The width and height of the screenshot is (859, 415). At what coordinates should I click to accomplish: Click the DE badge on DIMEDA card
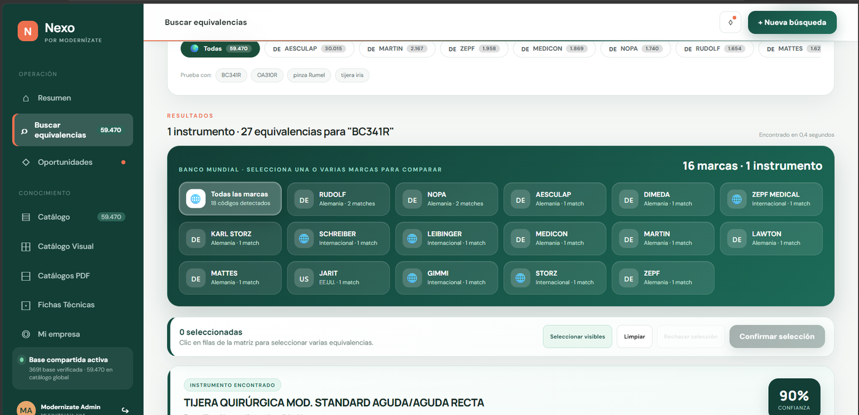point(629,199)
